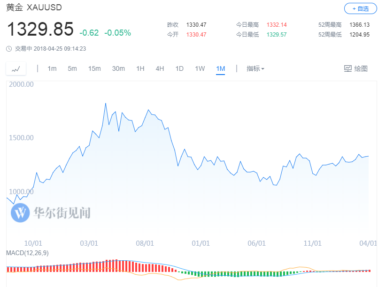Click the MACD(12,26,9) indicator label
The width and height of the screenshot is (378, 287).
coord(27,253)
